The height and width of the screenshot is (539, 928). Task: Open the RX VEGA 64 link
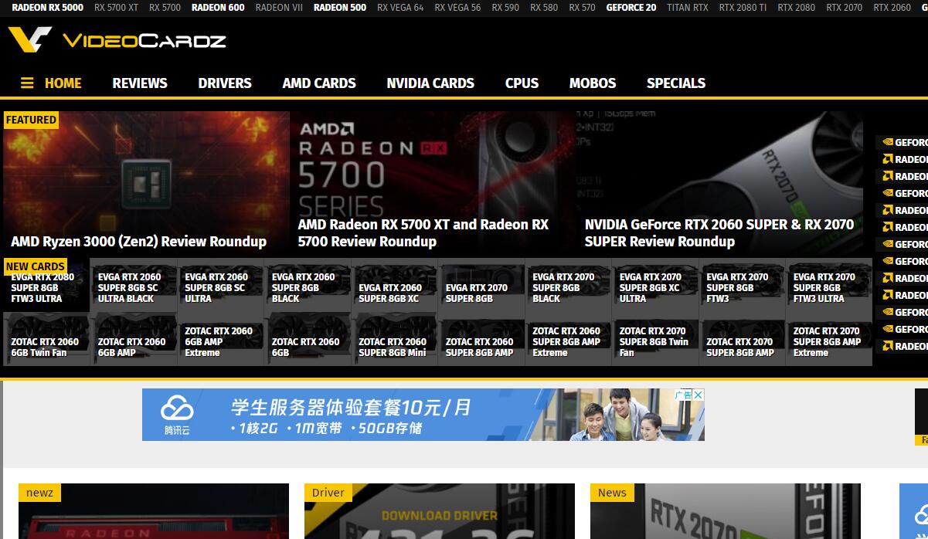400,8
